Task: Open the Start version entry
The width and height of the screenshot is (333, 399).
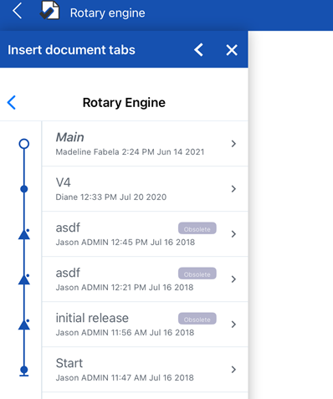Action: coord(145,370)
